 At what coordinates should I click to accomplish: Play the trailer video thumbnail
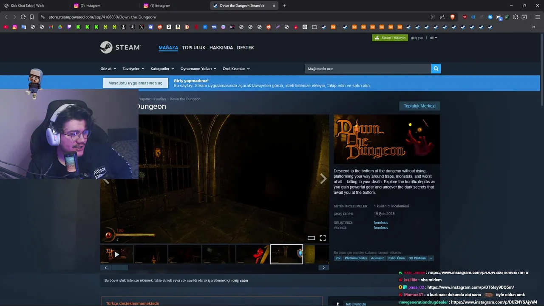(117, 254)
